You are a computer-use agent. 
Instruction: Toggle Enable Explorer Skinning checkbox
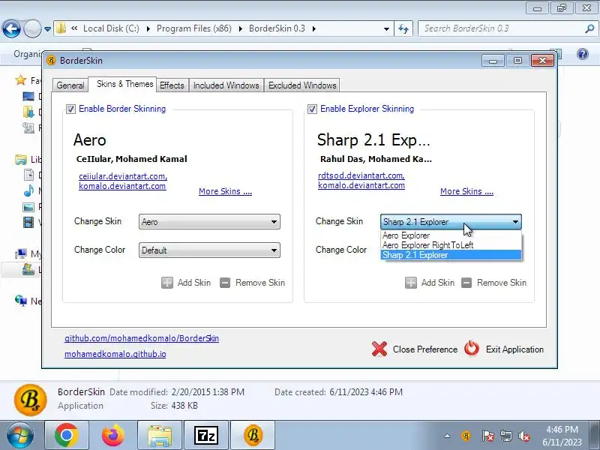312,109
